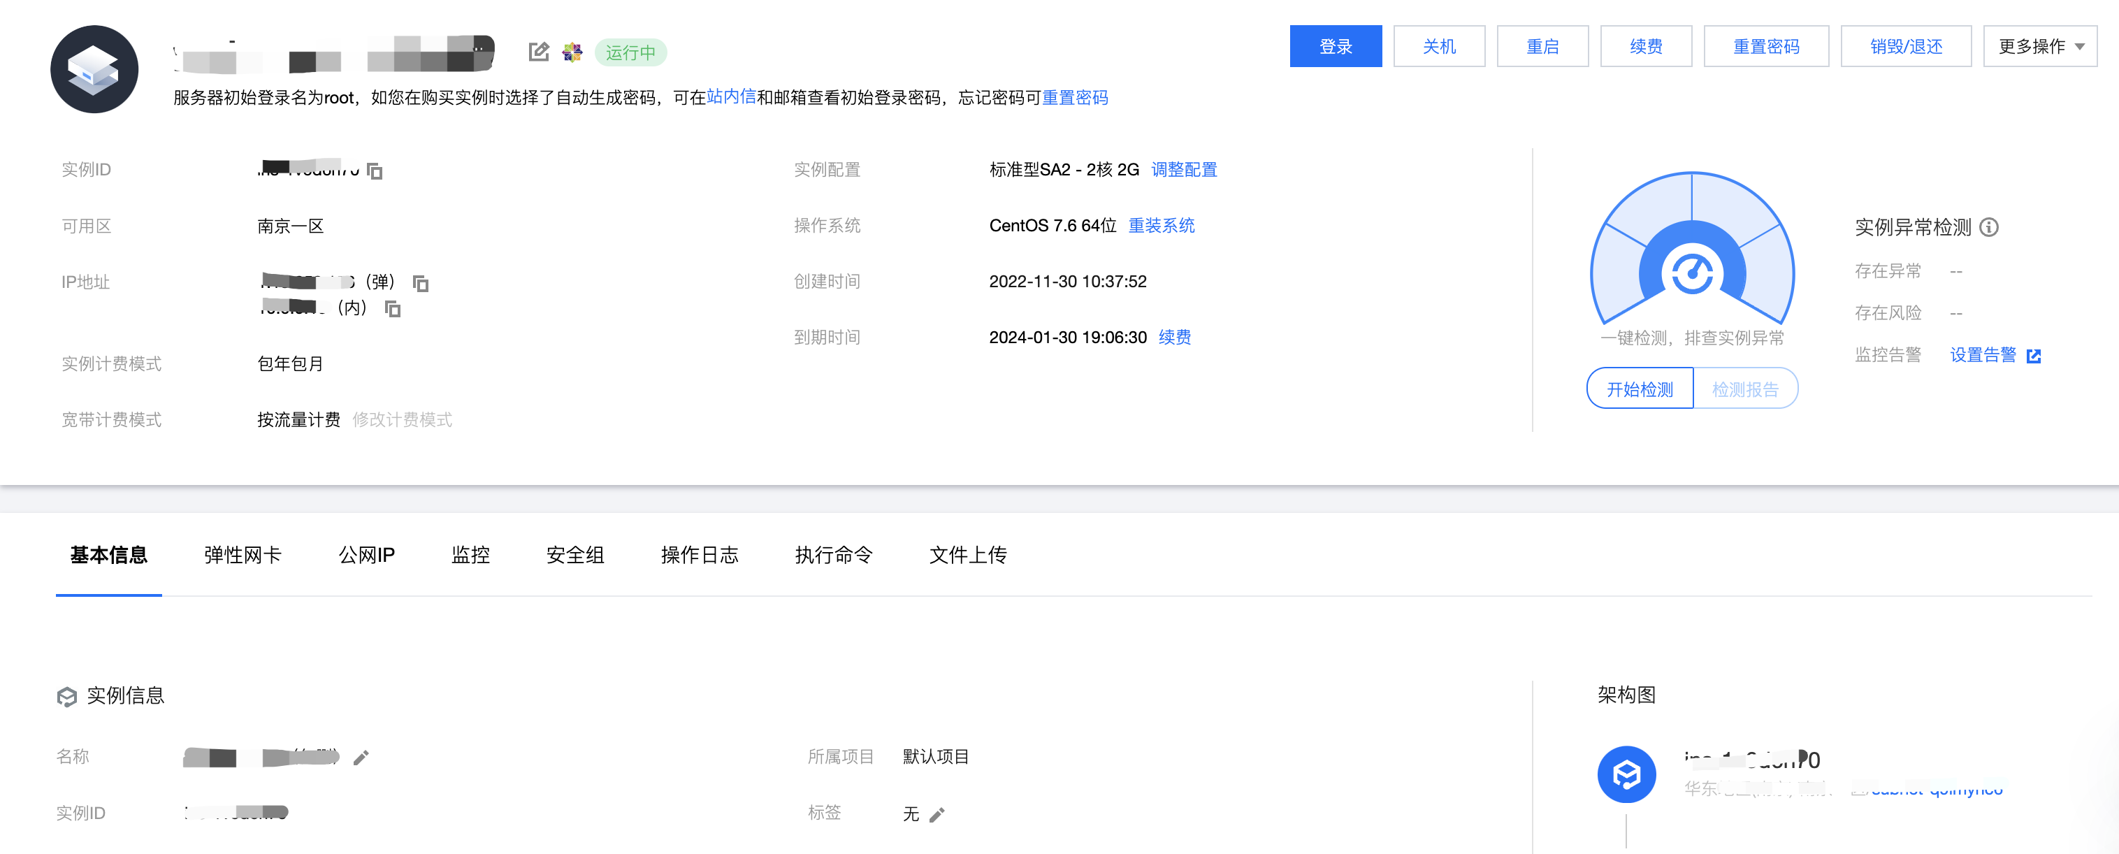Click the CentOS logo icon next to status
Image resolution: width=2119 pixels, height=854 pixels.
coord(572,52)
